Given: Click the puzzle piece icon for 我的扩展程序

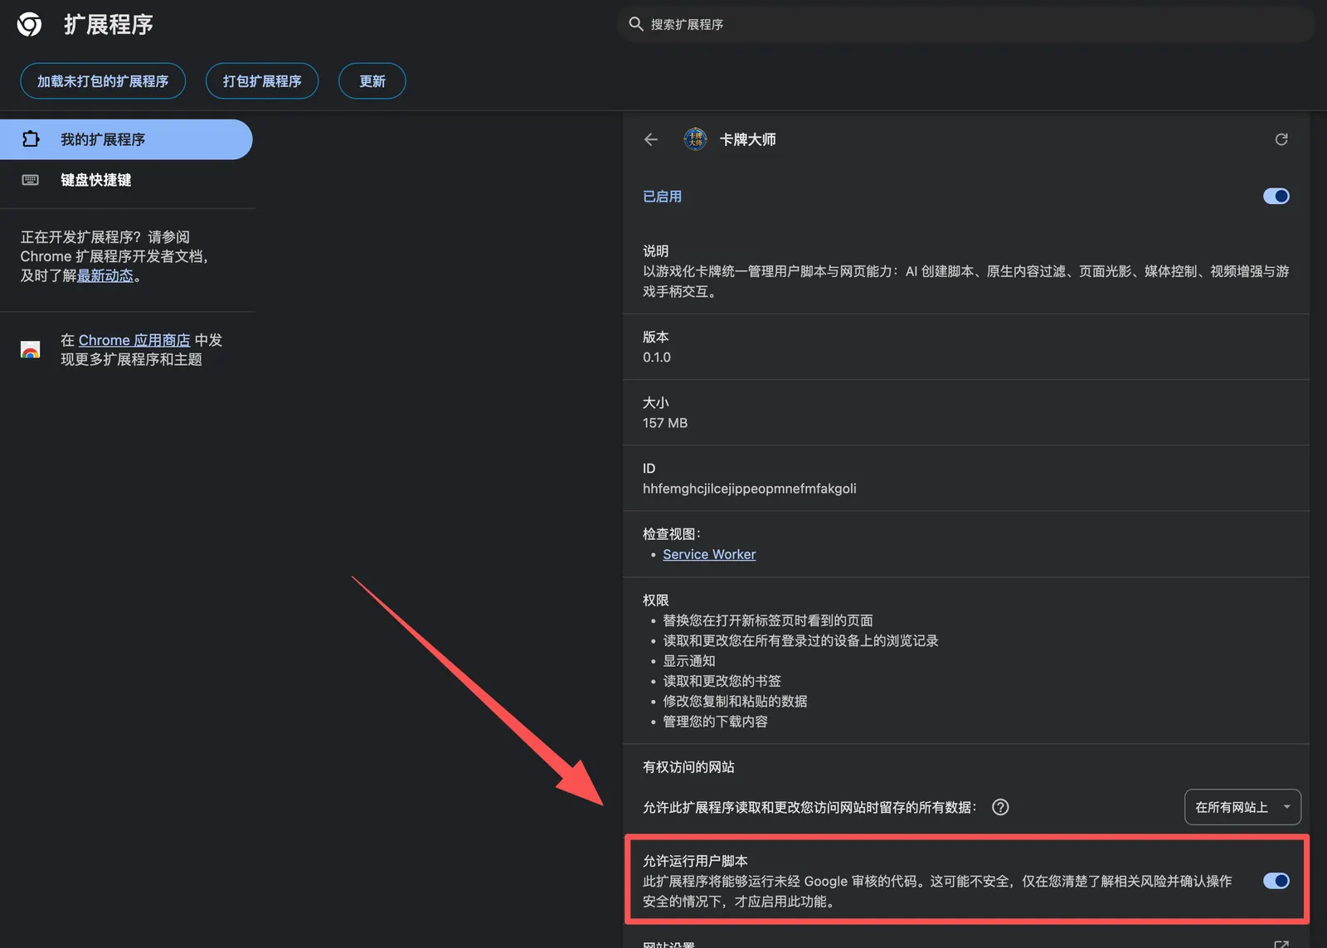Looking at the screenshot, I should click(x=31, y=139).
